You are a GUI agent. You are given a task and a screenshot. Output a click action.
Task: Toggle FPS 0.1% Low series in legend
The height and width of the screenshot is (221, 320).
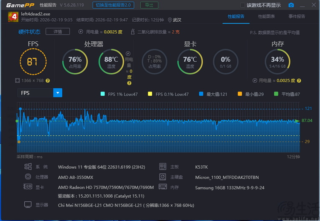click(x=150, y=94)
